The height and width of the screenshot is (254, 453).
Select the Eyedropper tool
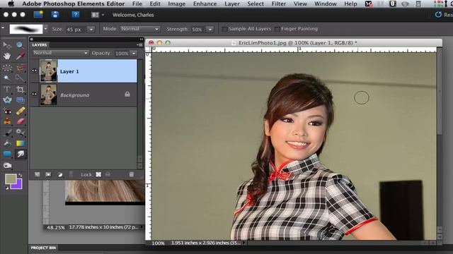[x=20, y=56]
